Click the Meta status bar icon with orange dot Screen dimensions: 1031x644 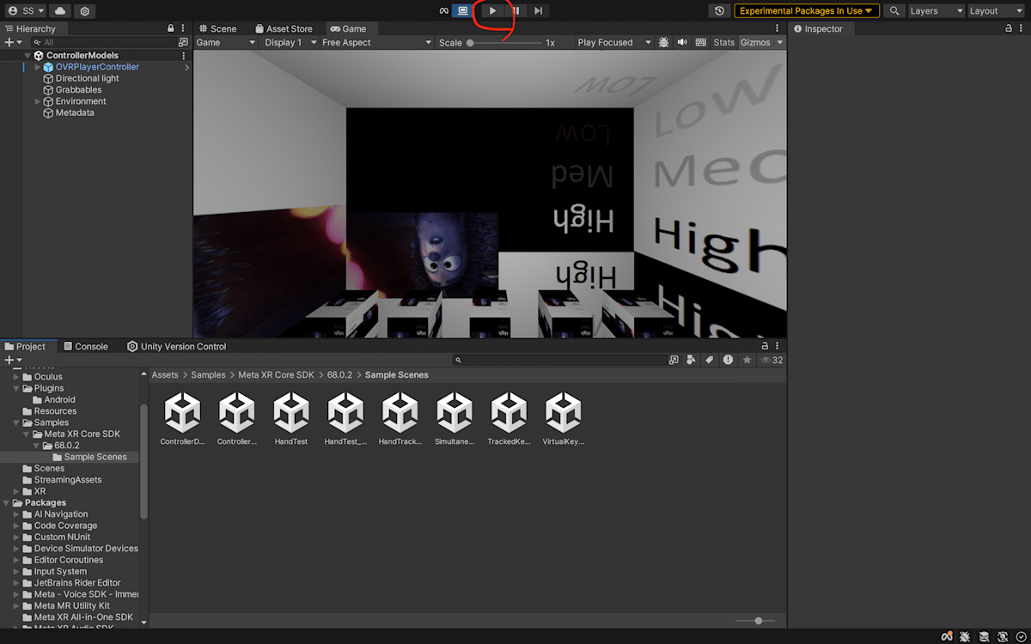(946, 636)
